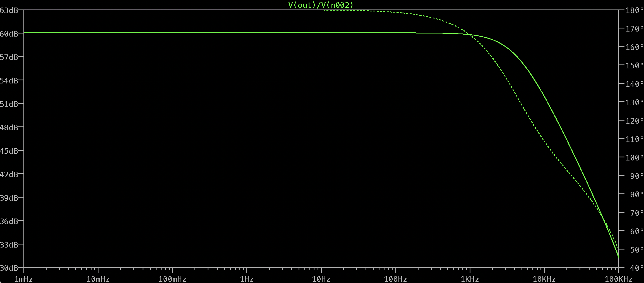
Task: Click the 1Hz frequency label
Action: pos(247,279)
